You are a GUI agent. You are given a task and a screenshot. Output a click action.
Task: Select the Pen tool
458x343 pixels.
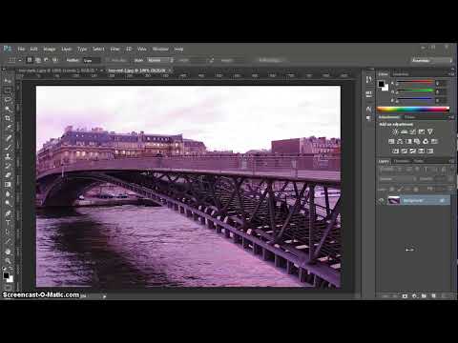pos(8,212)
